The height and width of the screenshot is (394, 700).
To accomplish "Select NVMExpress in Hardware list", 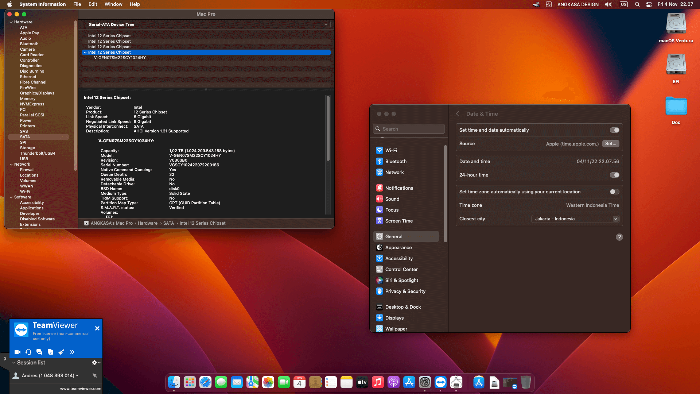I will [x=32, y=104].
